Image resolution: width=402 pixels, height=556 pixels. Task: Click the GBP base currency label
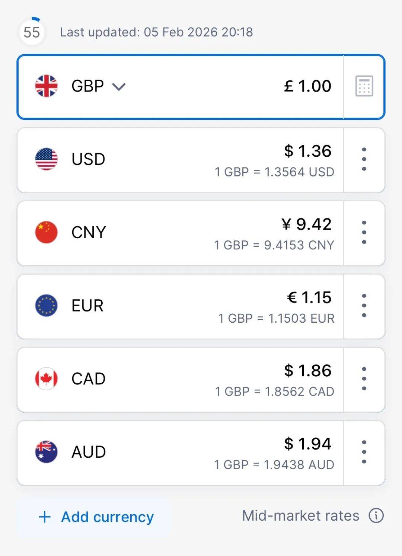87,86
